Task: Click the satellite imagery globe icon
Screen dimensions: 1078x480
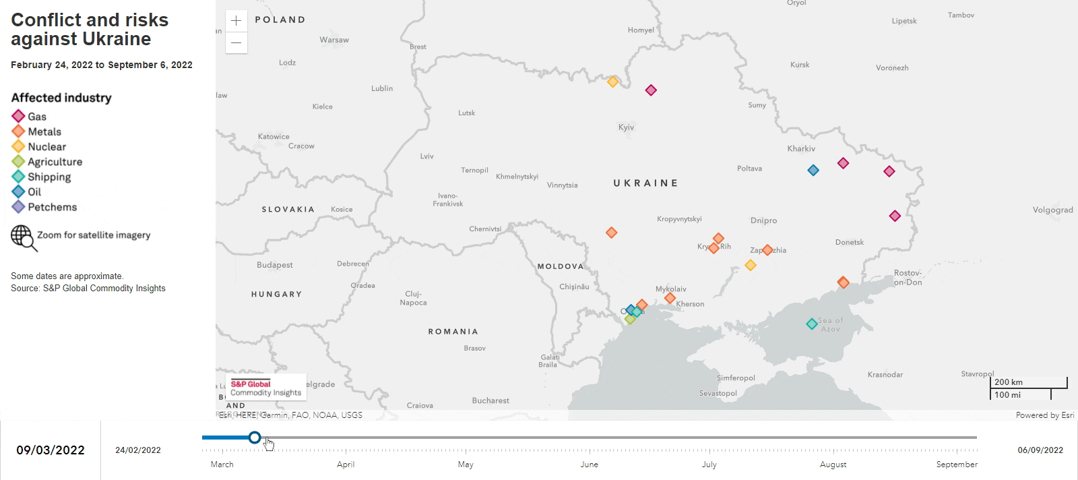Action: 24,237
